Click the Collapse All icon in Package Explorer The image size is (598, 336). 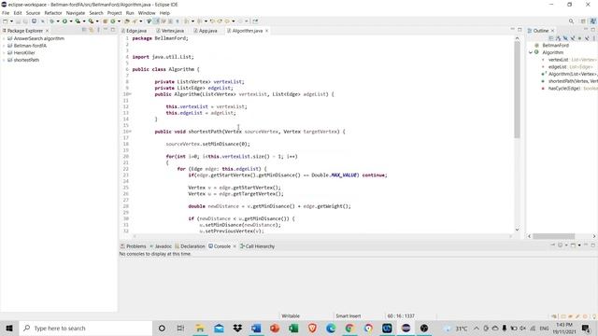click(x=84, y=30)
